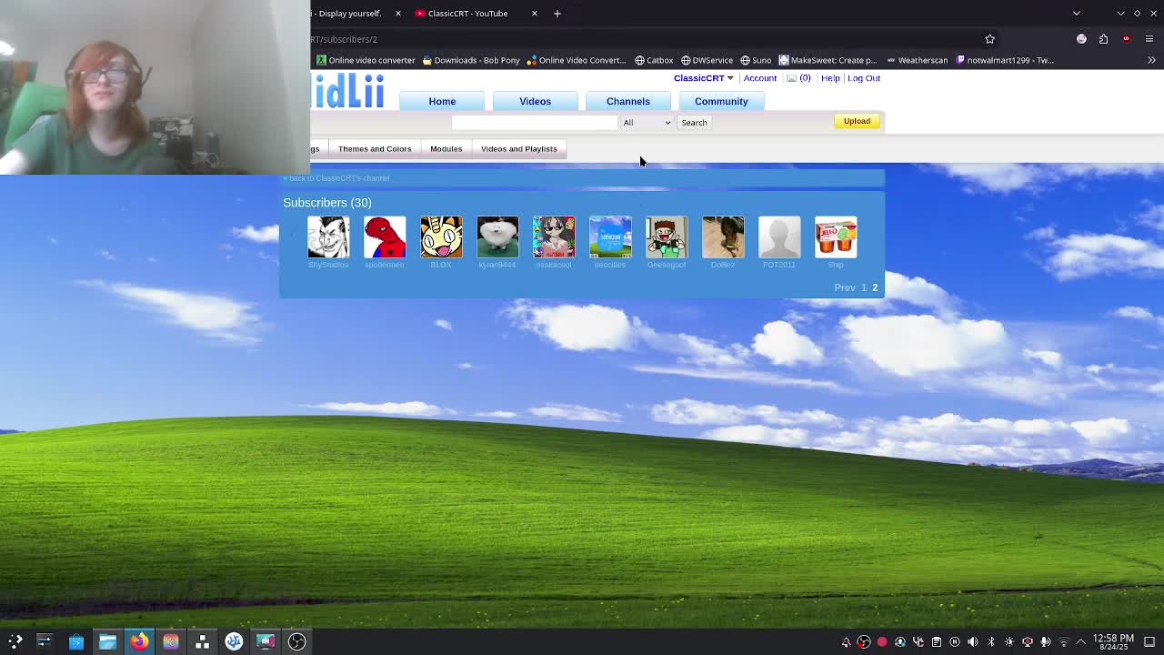Screen dimensions: 1164x655
Task: Open spodermen subscriber avatar
Action: [385, 237]
